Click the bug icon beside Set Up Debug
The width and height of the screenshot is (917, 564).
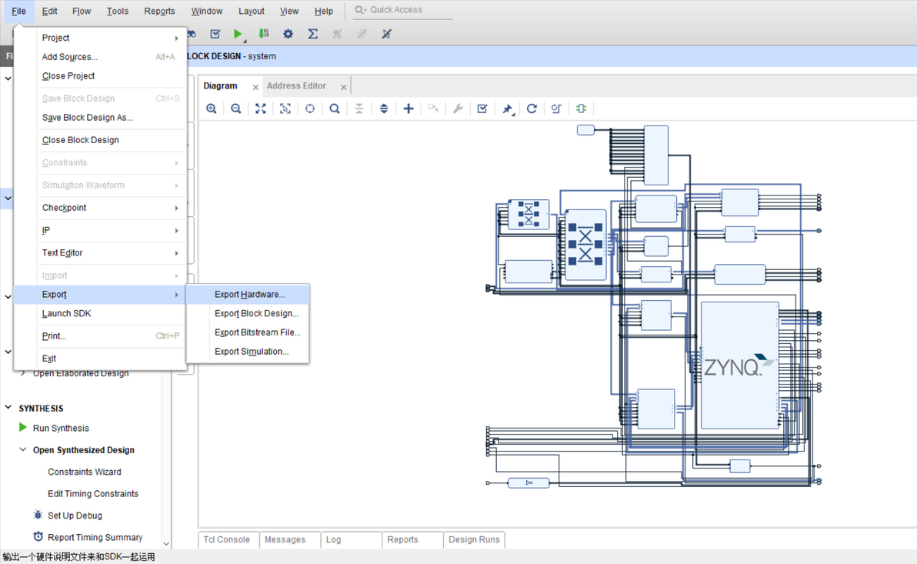(38, 515)
